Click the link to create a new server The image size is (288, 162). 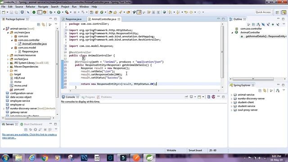tap(29, 136)
